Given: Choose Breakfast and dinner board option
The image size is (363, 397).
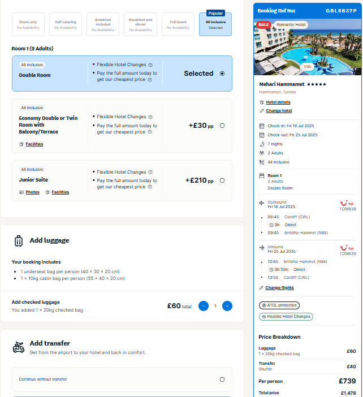Looking at the screenshot, I should point(140,24).
